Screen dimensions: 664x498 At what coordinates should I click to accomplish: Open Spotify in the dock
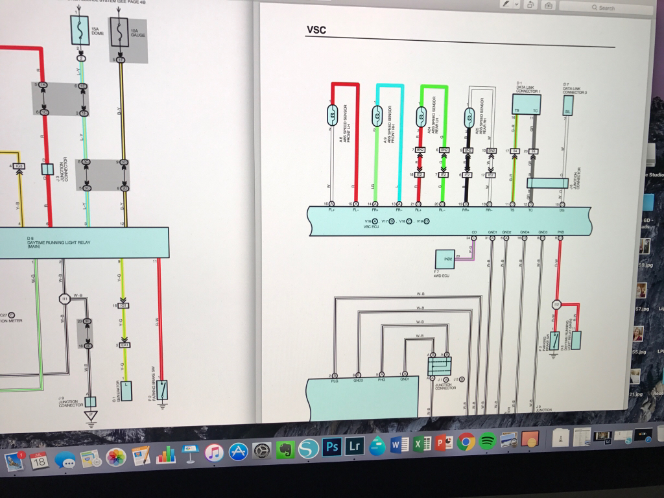click(x=488, y=442)
